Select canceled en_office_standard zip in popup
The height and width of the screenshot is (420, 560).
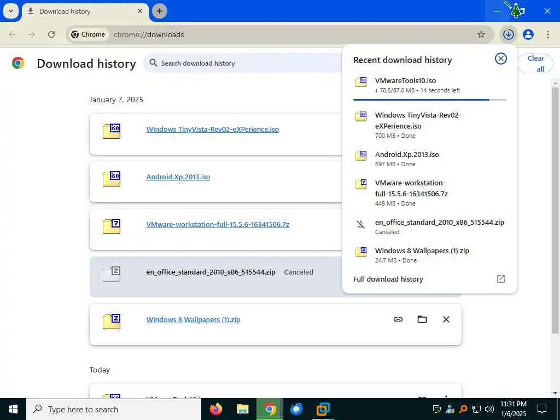[x=429, y=227]
